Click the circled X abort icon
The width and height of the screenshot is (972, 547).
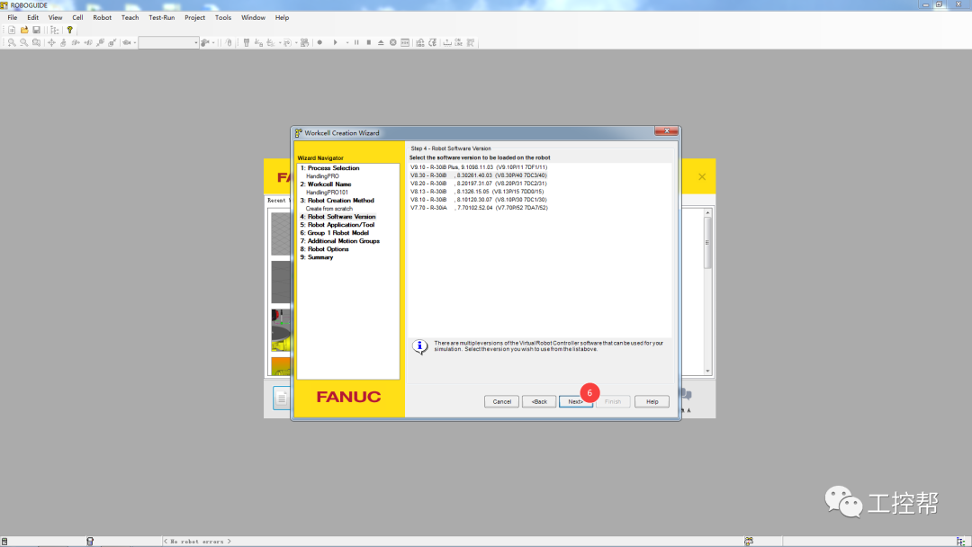[393, 43]
